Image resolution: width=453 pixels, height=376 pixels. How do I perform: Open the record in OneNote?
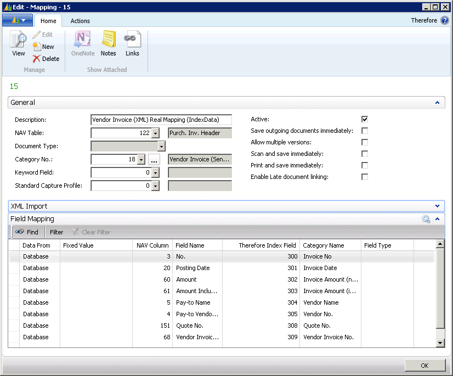82,44
